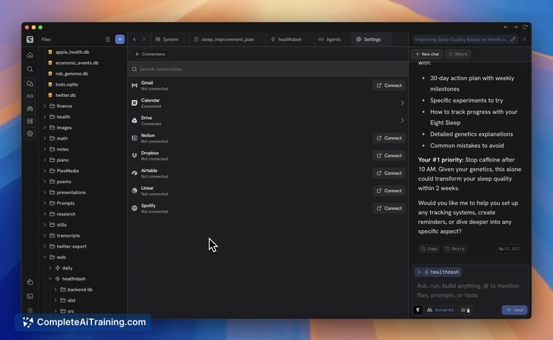Open the chat title tab Improving Sleep Quality
This screenshot has width=553, height=340.
[x=461, y=39]
